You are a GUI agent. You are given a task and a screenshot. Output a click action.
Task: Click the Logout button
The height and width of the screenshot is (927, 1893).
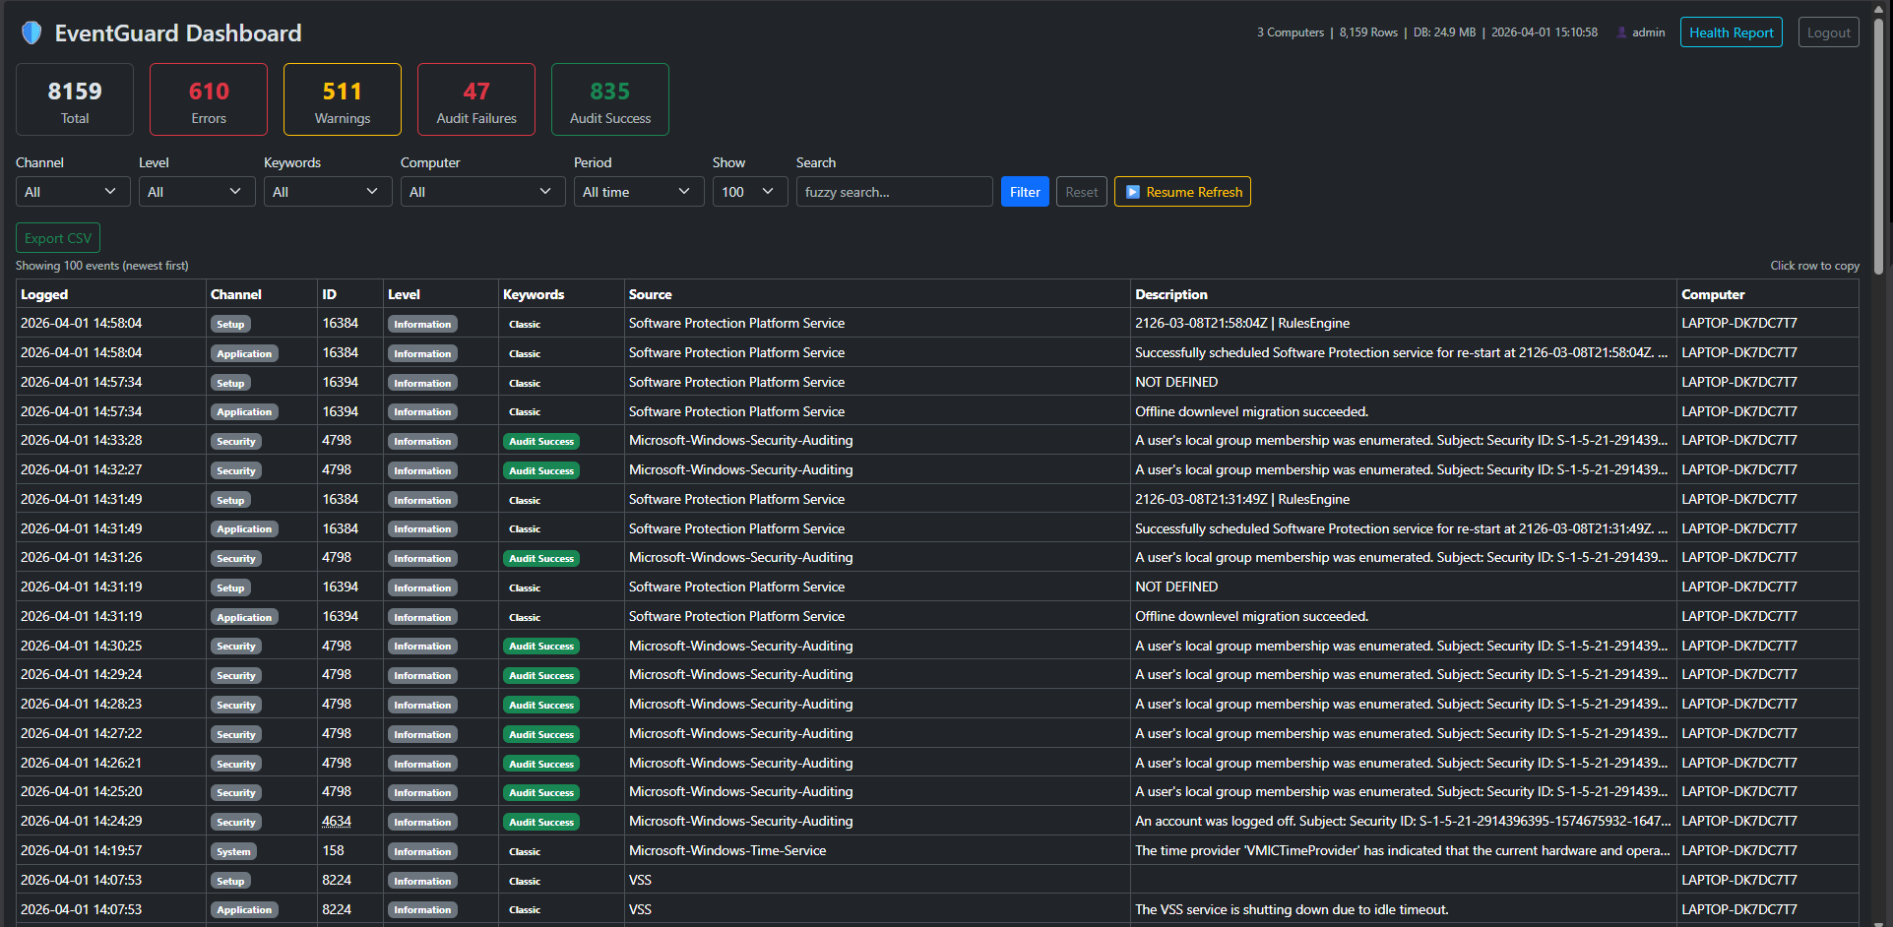click(x=1828, y=32)
